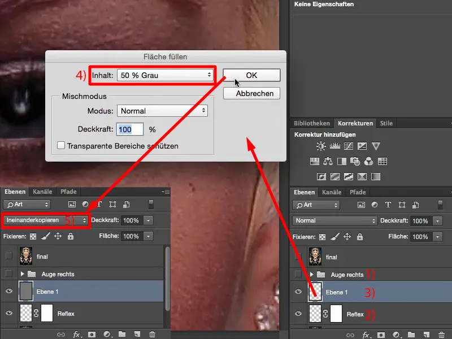
Task: Open the Inhalt dropdown showing 50 % Grau
Action: (165, 75)
